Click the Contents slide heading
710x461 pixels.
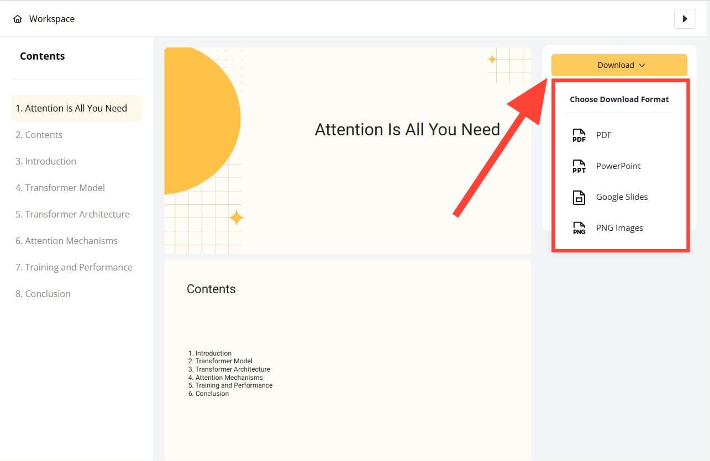[211, 289]
